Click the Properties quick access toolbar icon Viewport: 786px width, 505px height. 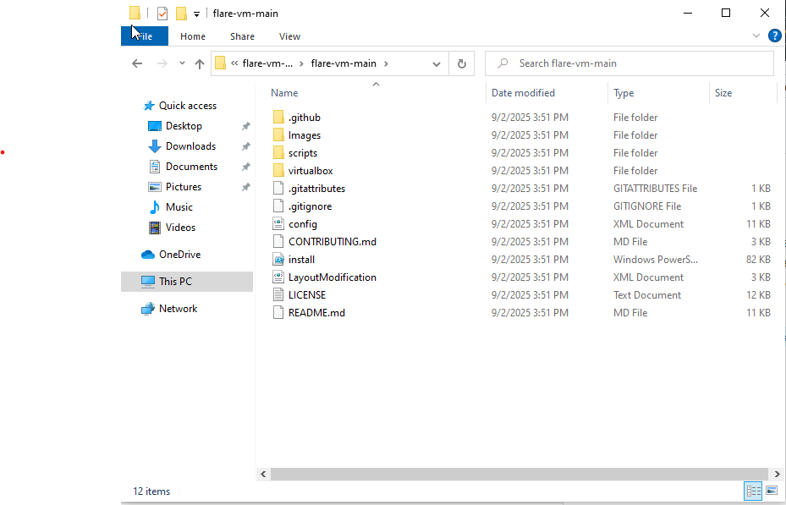click(x=162, y=13)
